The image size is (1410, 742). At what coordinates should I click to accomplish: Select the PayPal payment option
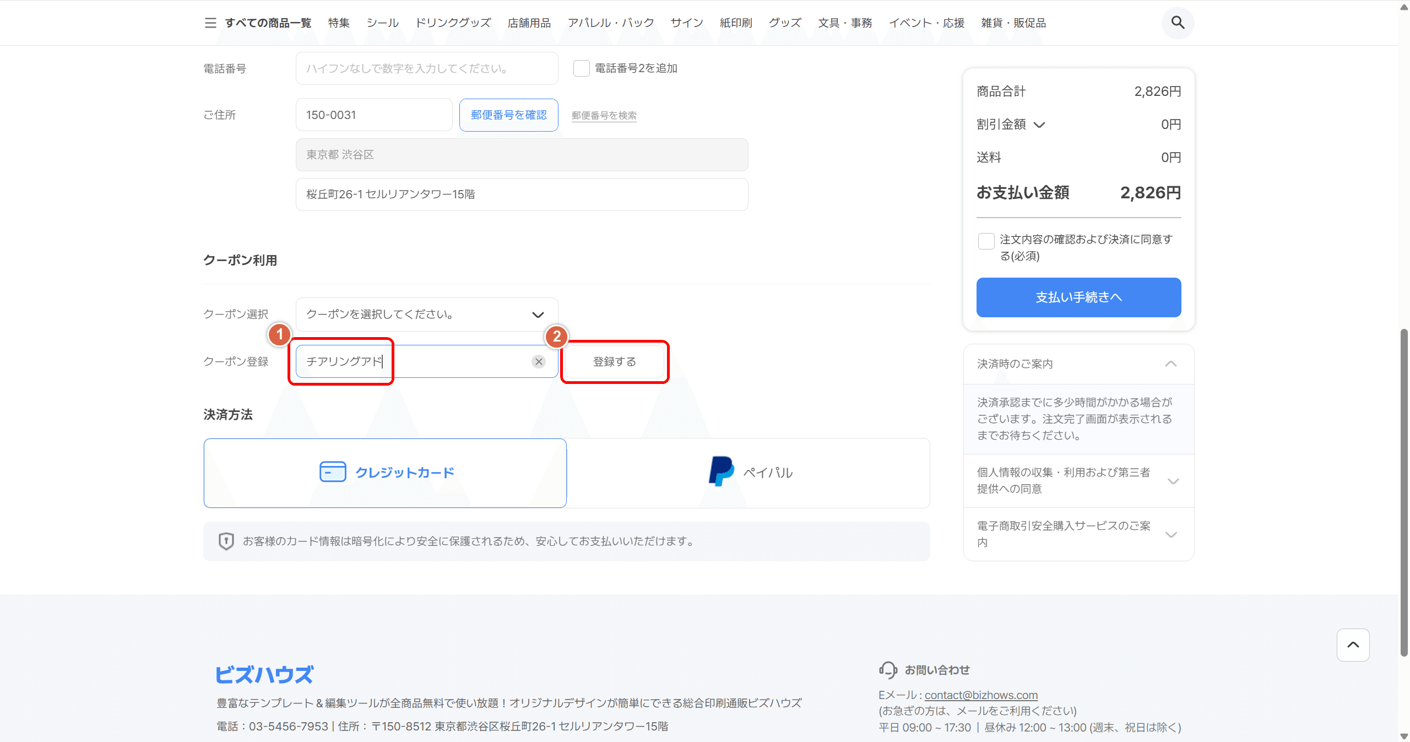(x=748, y=473)
